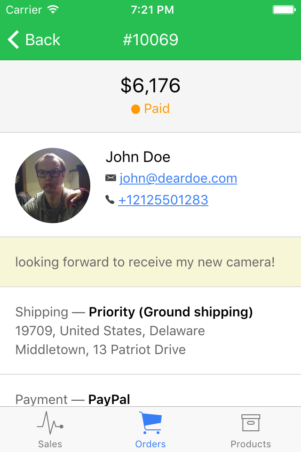Image resolution: width=301 pixels, height=452 pixels.
Task: Switch to the Products tab
Action: (x=251, y=429)
